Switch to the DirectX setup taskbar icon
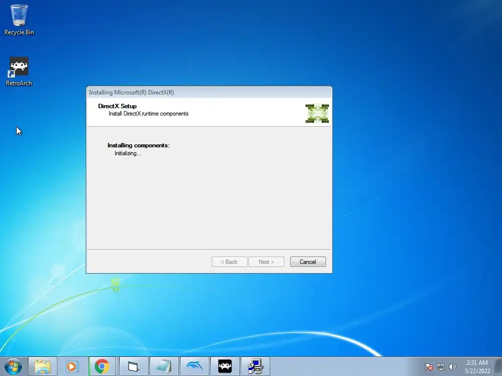 255,366
